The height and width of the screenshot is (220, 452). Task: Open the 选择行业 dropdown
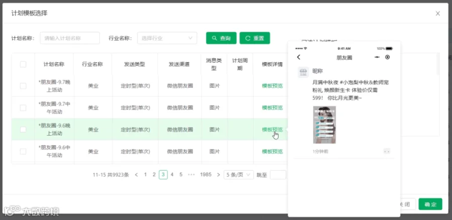point(167,38)
